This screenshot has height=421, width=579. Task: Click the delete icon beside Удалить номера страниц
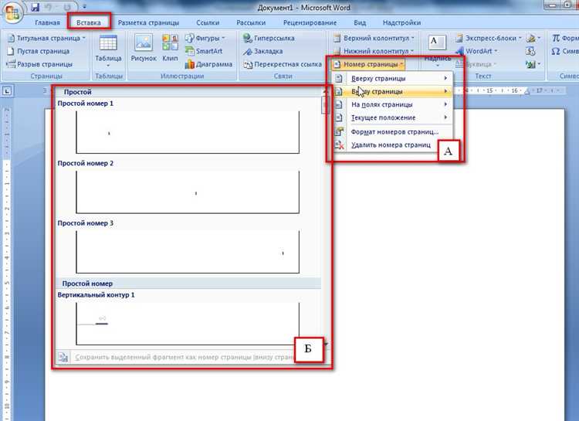(339, 145)
